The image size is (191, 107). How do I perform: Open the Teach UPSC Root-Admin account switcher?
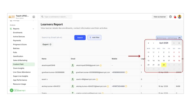coord(22,17)
